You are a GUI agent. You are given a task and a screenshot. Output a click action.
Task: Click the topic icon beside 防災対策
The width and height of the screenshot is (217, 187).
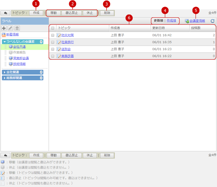(x=59, y=35)
